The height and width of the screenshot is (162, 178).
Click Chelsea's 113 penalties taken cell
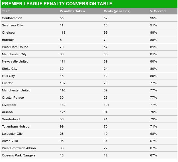click(63, 33)
